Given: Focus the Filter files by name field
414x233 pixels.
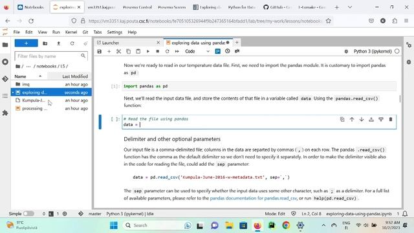Looking at the screenshot, I should click(51, 56).
